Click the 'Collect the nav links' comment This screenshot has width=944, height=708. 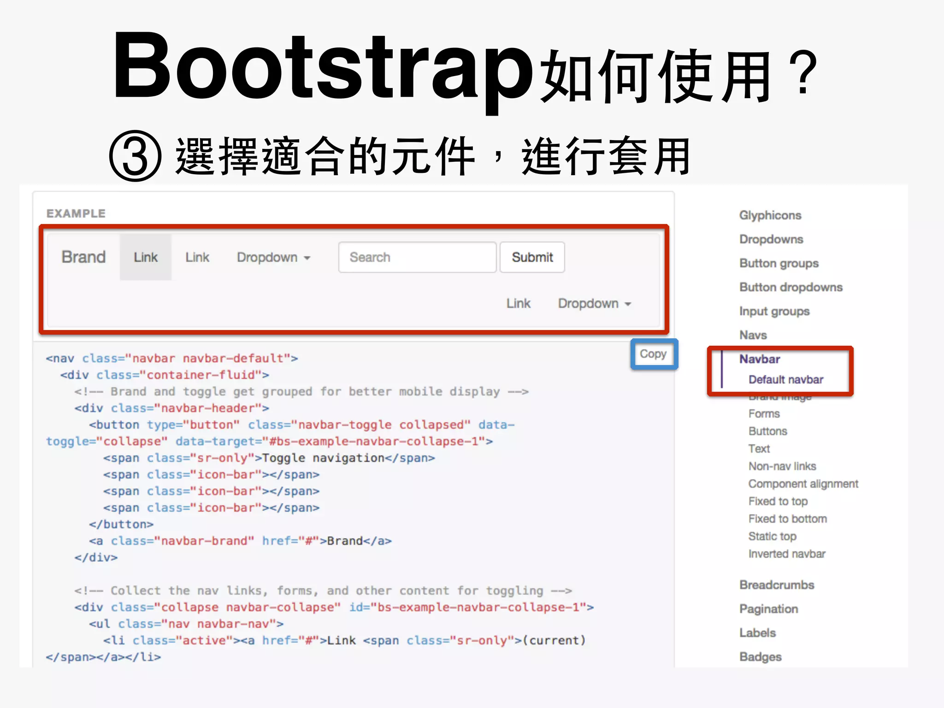[323, 590]
